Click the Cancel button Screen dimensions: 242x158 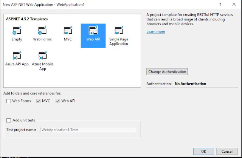click(x=227, y=151)
